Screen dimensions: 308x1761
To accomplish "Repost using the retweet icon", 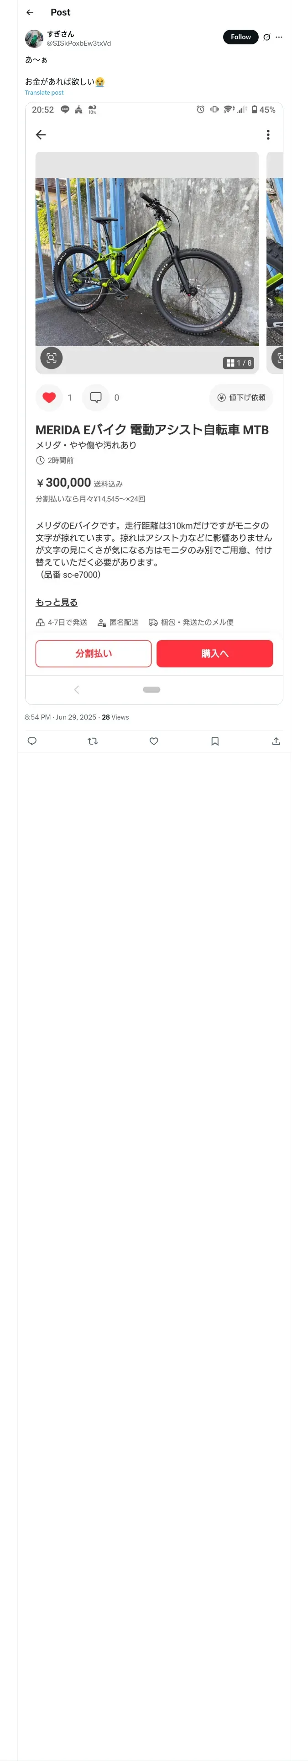I will (x=93, y=741).
